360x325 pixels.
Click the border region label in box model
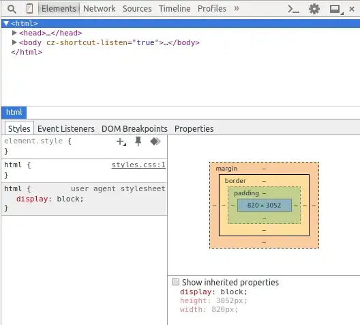tap(235, 181)
